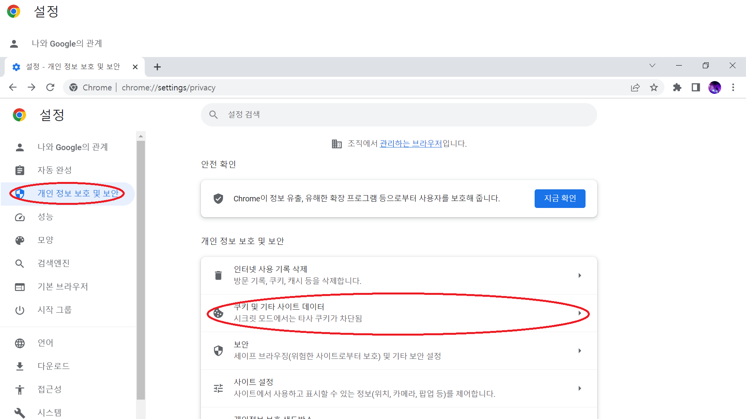Click the person icon beside 나와 Google의 관계
This screenshot has width=746, height=419.
tap(20, 147)
